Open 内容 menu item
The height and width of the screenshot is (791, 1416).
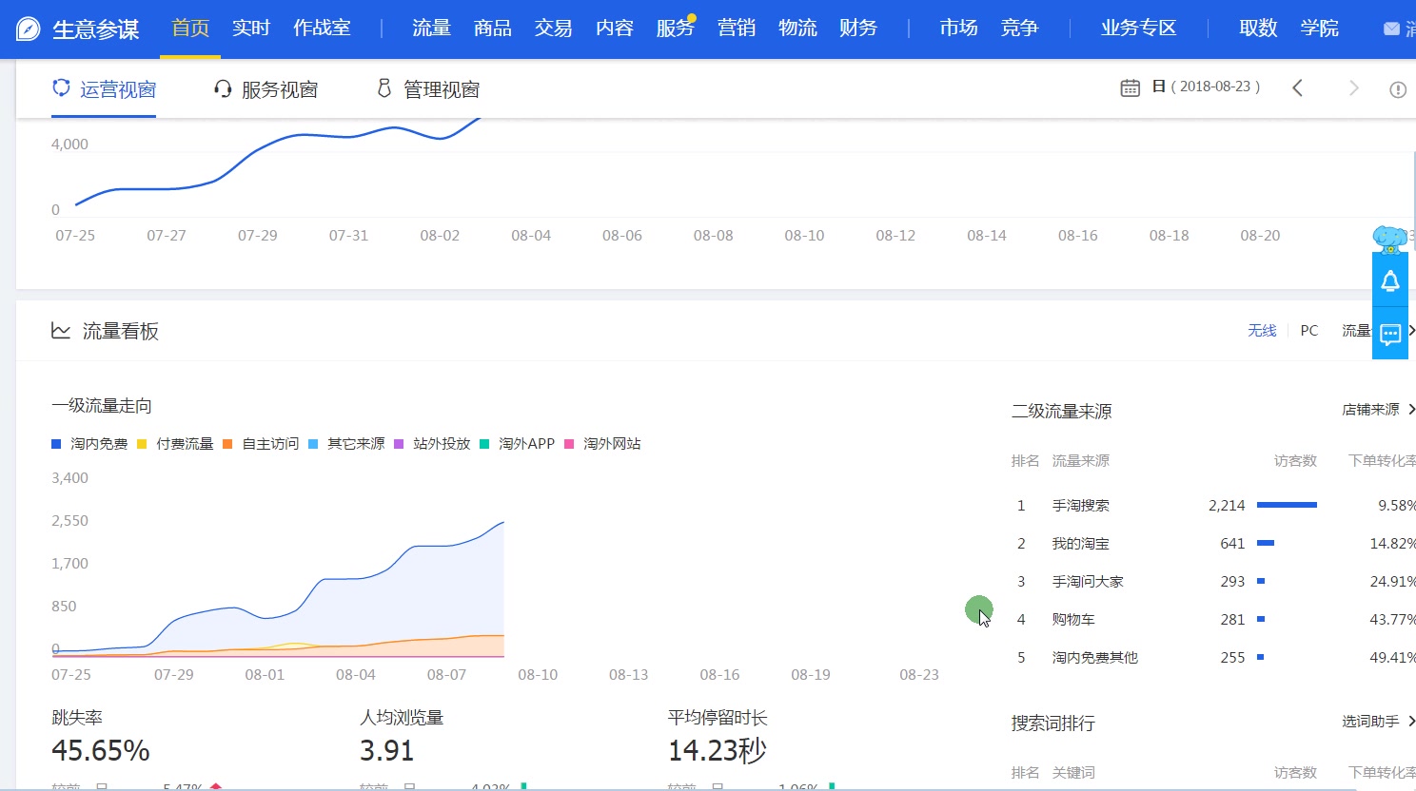coord(615,29)
